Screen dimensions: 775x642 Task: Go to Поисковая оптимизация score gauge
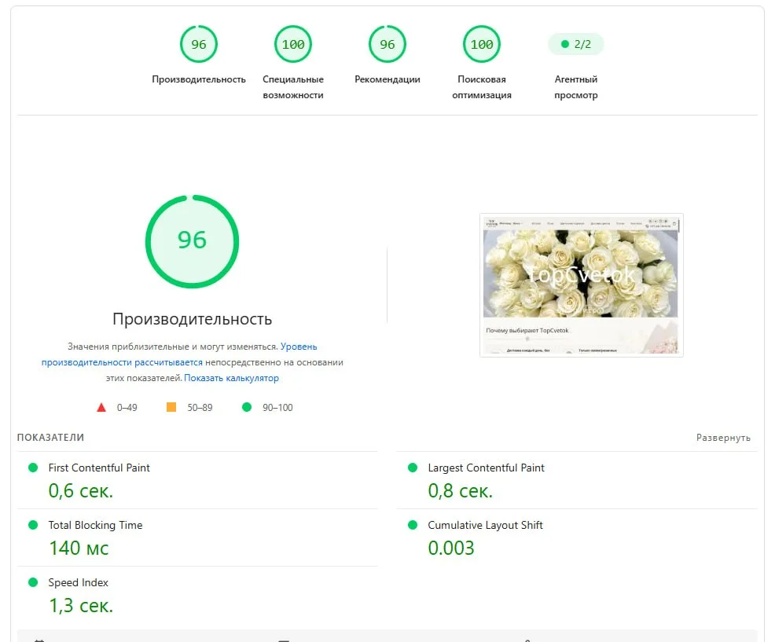point(482,44)
